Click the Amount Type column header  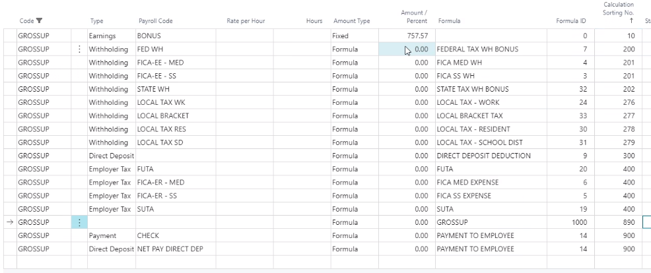click(x=352, y=20)
